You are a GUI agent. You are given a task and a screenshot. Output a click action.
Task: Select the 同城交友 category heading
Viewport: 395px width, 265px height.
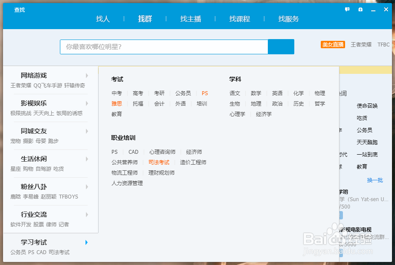34,131
